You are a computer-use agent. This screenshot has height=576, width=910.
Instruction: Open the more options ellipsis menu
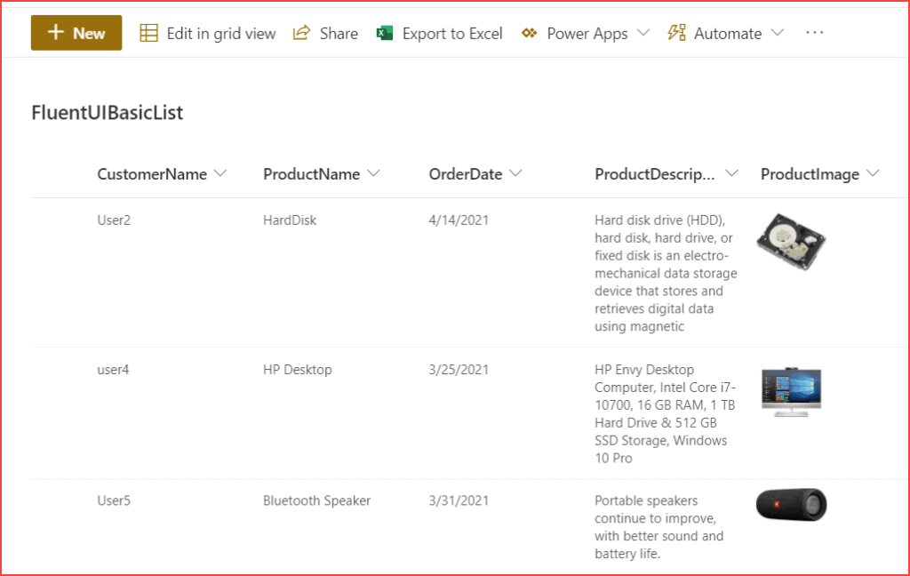pyautogui.click(x=814, y=33)
